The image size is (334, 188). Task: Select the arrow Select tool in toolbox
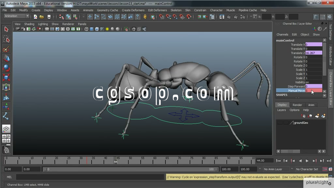tap(6, 29)
